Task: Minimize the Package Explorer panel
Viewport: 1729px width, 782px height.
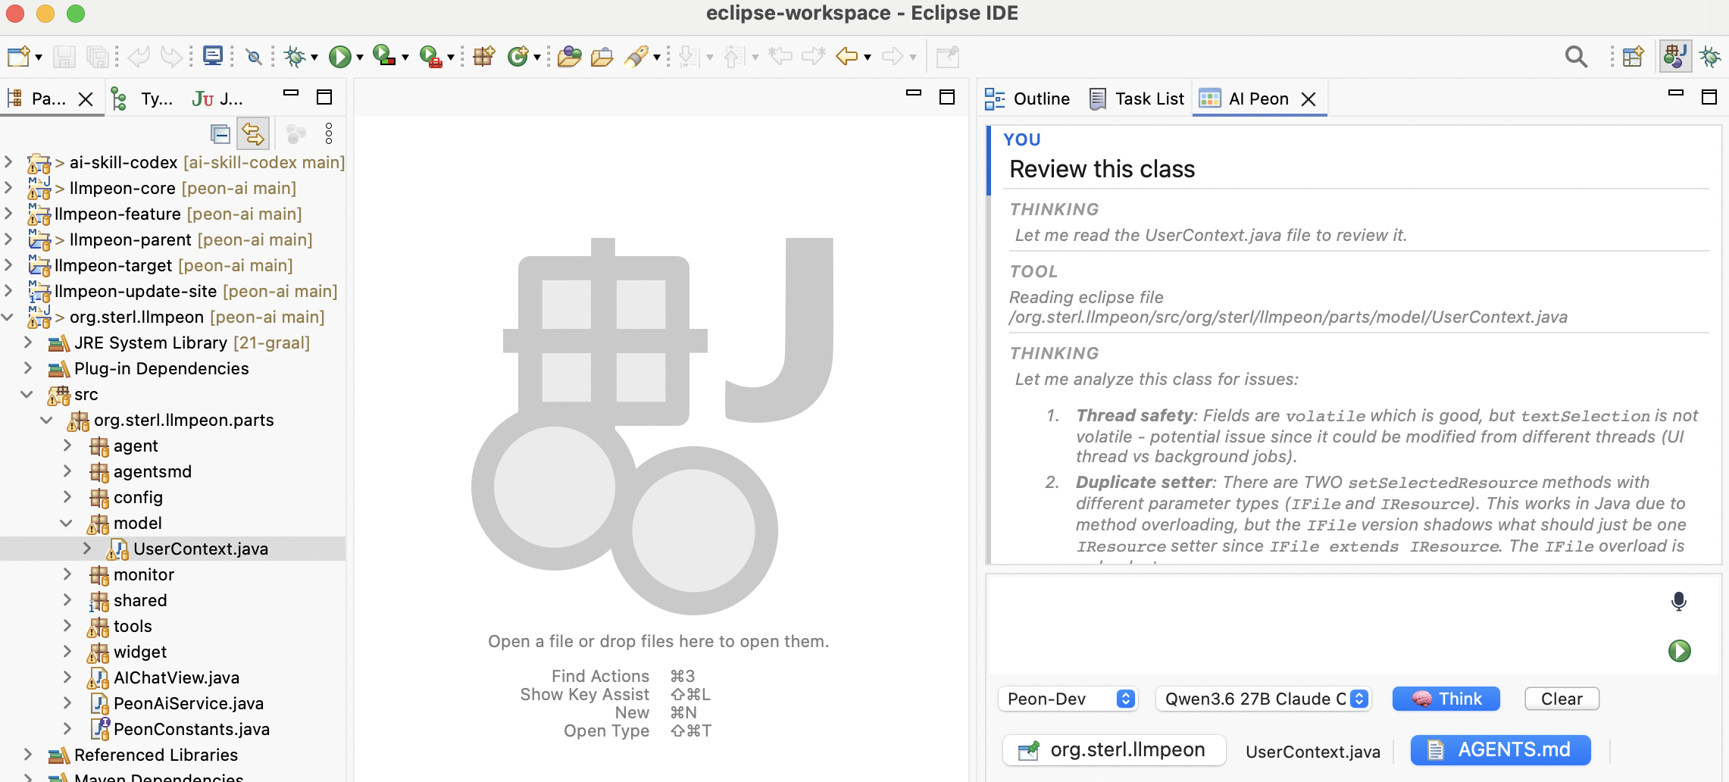Action: point(291,93)
